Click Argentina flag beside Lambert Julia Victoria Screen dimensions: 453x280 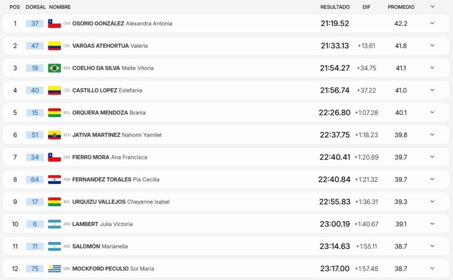(54, 224)
